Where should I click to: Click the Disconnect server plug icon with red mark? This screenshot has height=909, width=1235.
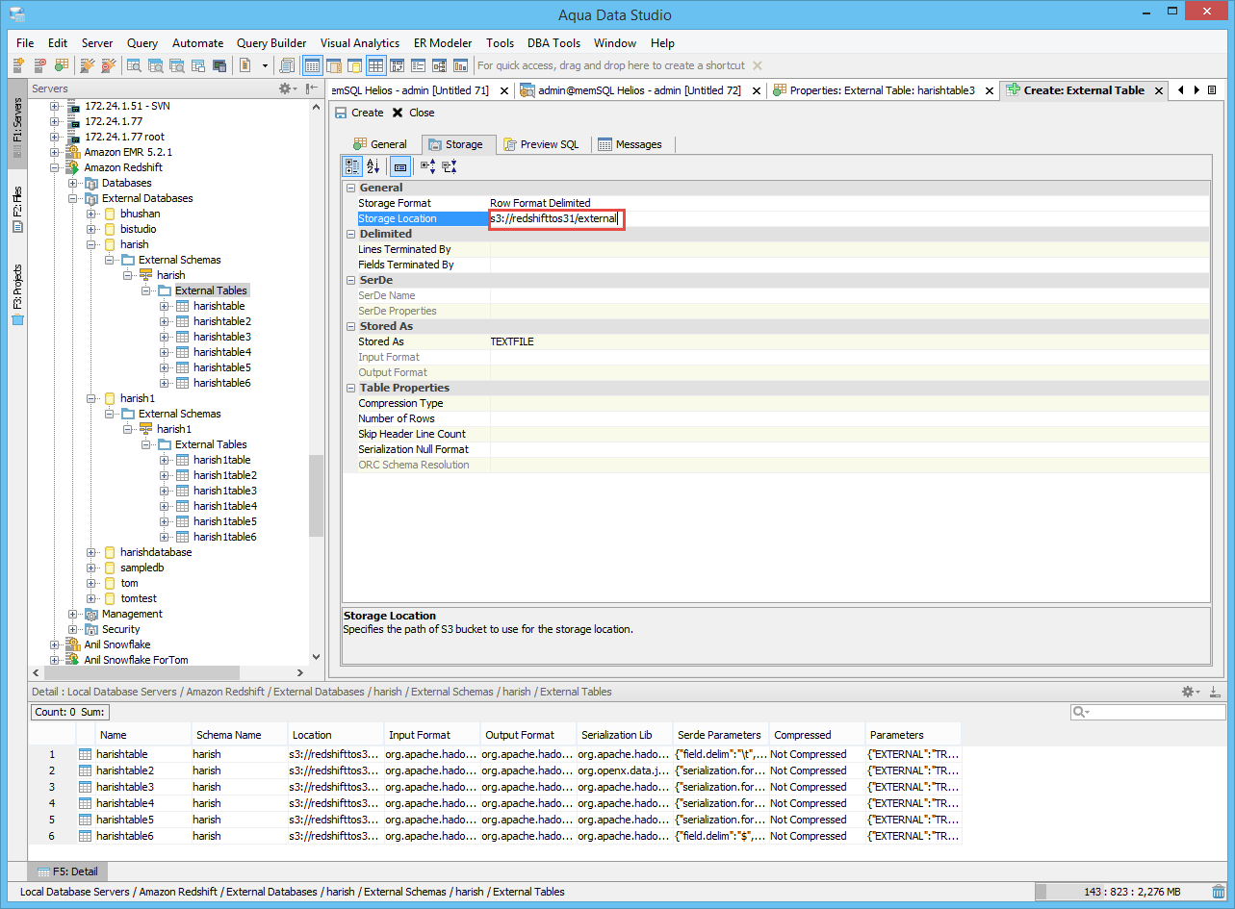point(108,65)
